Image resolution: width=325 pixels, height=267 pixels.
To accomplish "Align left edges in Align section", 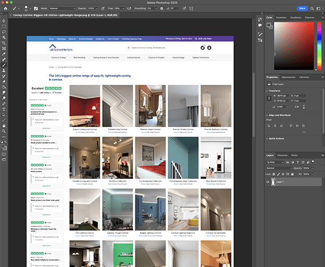I will (x=269, y=125).
